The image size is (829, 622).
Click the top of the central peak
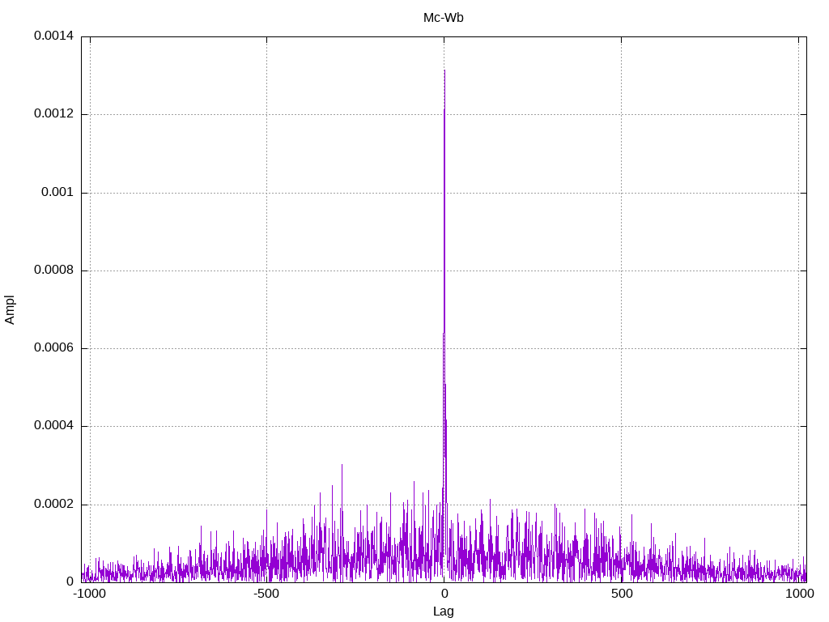click(444, 71)
